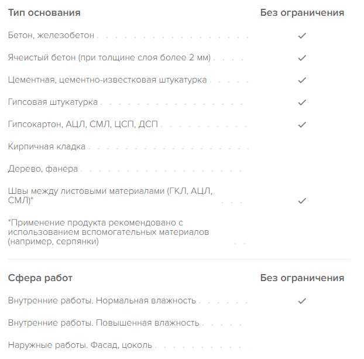Click the Внутренние работы. Нормальная влажность label

click(x=102, y=301)
